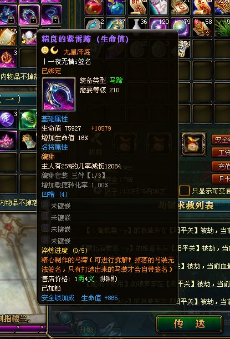Click the 传送 teleport button
This screenshot has width=230, height=339.
click(189, 324)
